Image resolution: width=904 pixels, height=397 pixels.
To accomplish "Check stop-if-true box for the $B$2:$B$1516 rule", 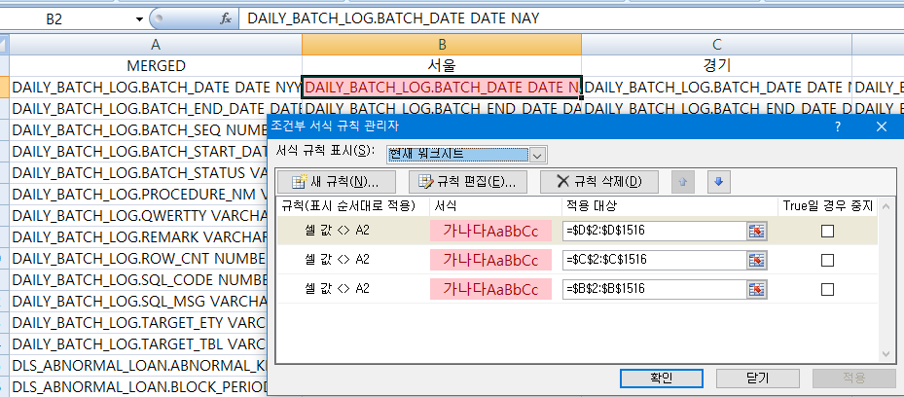I will tap(827, 289).
